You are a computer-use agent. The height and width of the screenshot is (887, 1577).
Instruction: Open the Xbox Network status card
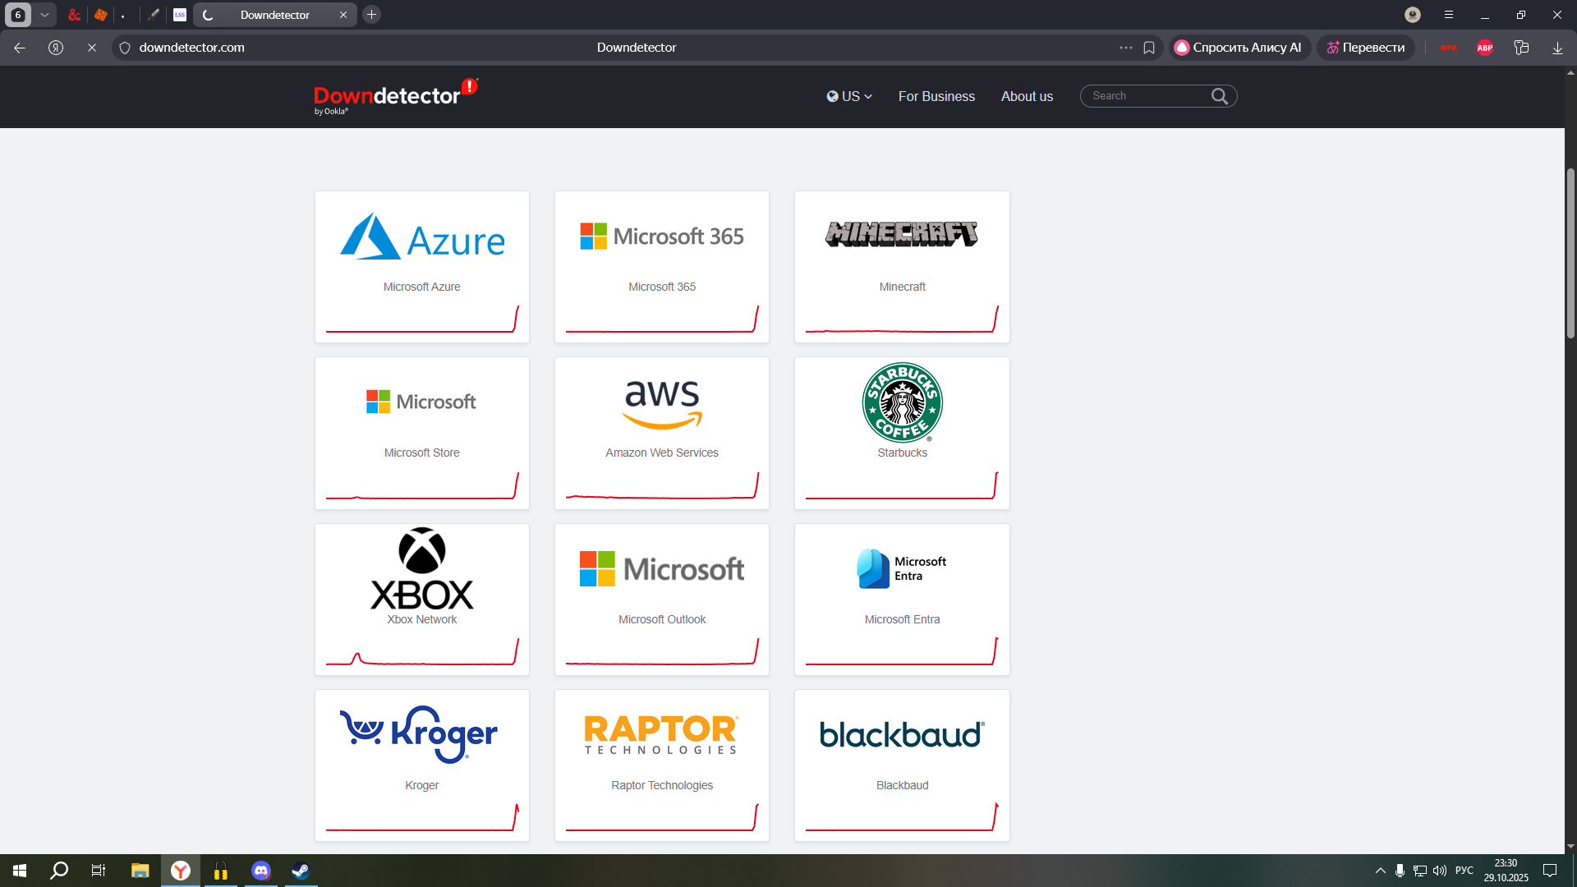pos(422,600)
